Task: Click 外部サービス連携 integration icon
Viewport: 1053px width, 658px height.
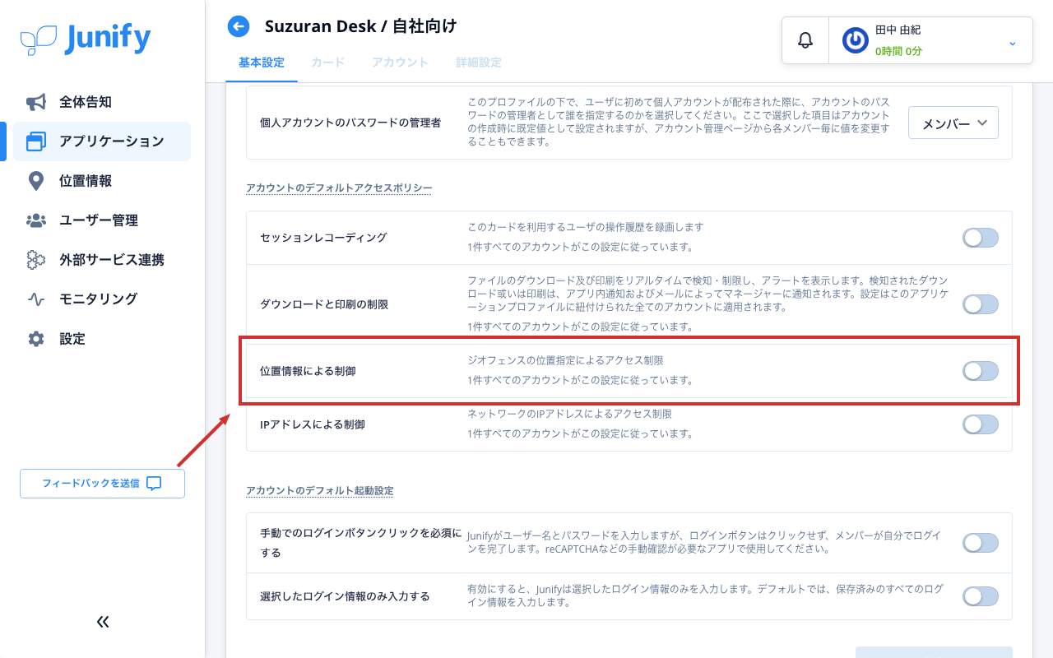Action: pos(36,260)
